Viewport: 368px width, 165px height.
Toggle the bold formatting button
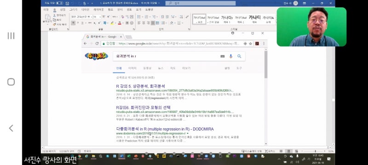pyautogui.click(x=73, y=23)
